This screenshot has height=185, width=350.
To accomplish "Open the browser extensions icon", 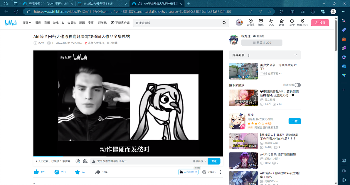I will pyautogui.click(x=282, y=12).
